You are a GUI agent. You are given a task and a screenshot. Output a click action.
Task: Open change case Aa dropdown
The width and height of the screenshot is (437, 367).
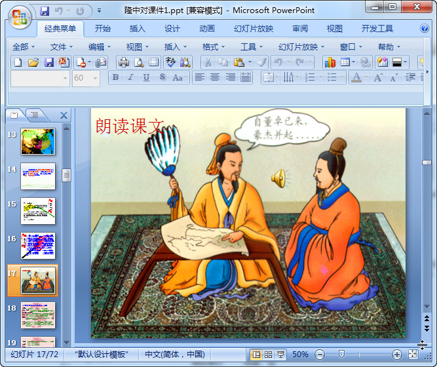coord(180,77)
